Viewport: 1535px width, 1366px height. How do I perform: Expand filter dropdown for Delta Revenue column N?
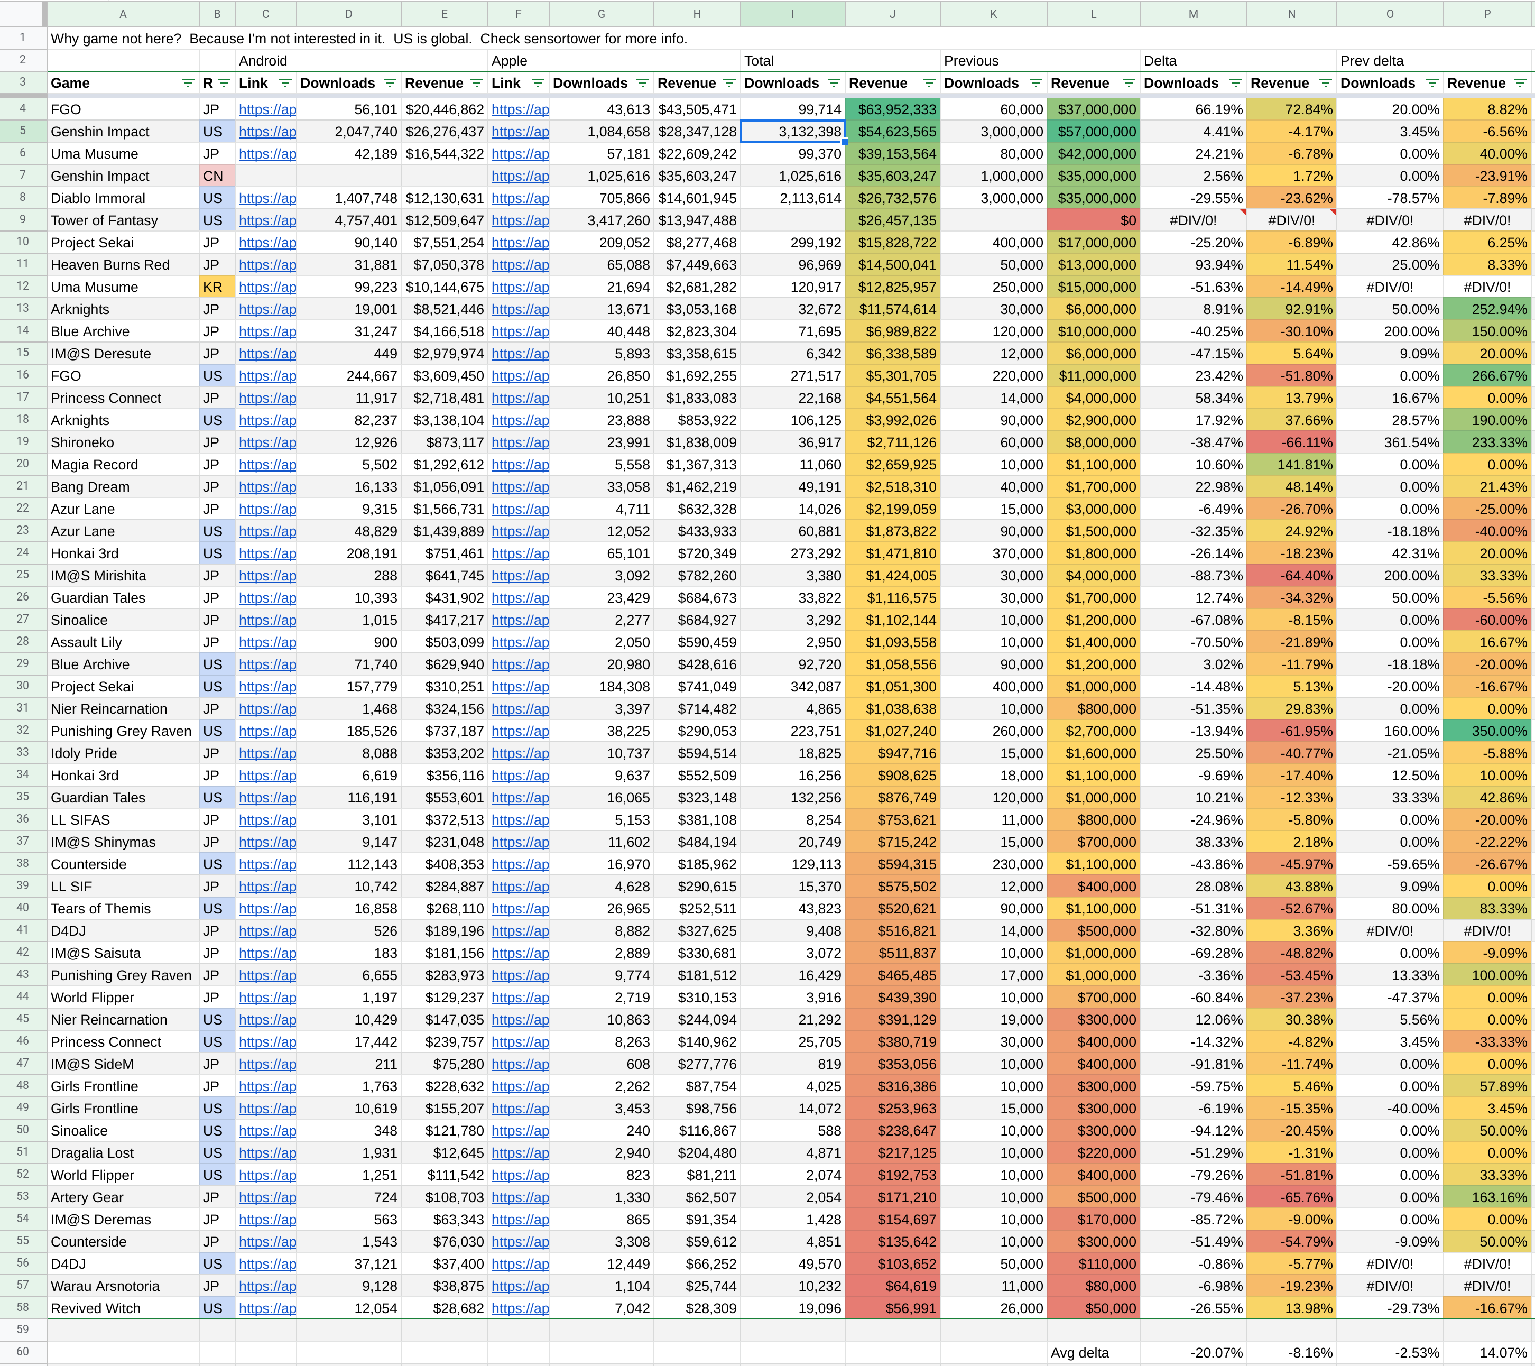click(x=1325, y=84)
